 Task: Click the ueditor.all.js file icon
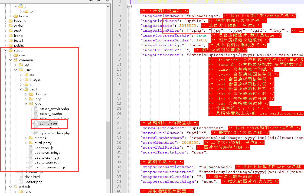[x=31, y=148]
